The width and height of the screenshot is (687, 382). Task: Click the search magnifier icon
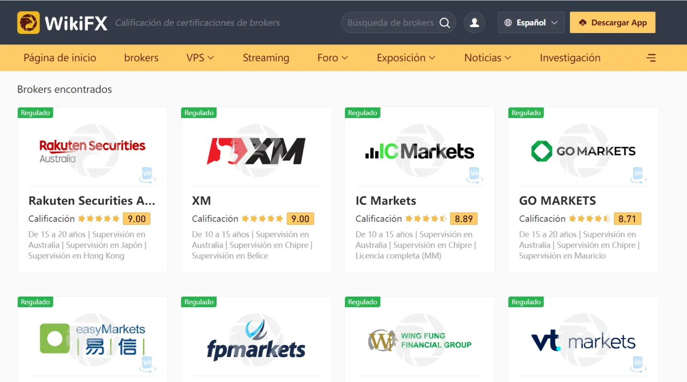click(445, 22)
